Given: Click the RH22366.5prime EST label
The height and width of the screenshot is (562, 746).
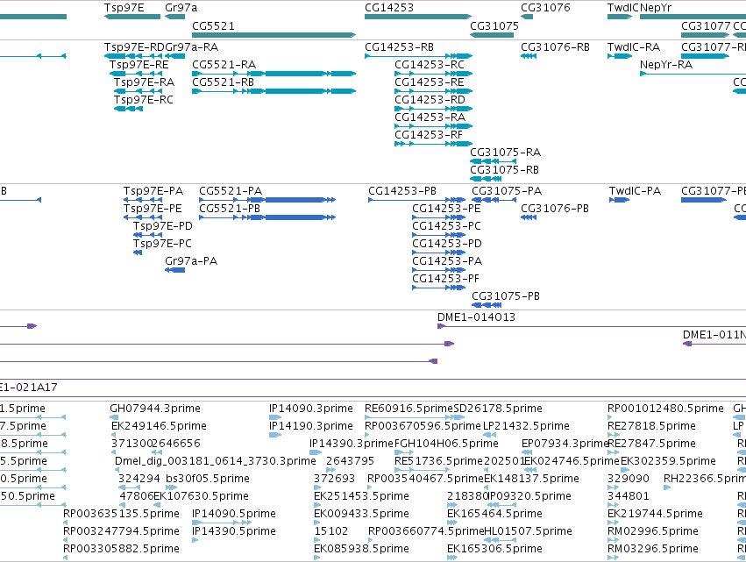Looking at the screenshot, I should coord(705,478).
